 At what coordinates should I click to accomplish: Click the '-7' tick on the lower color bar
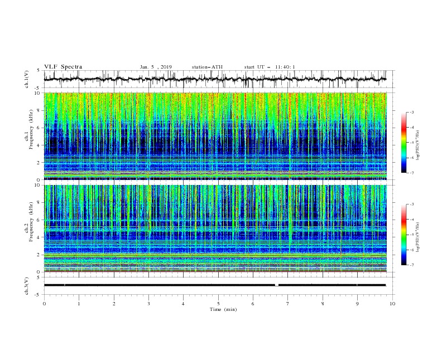[x=411, y=265]
